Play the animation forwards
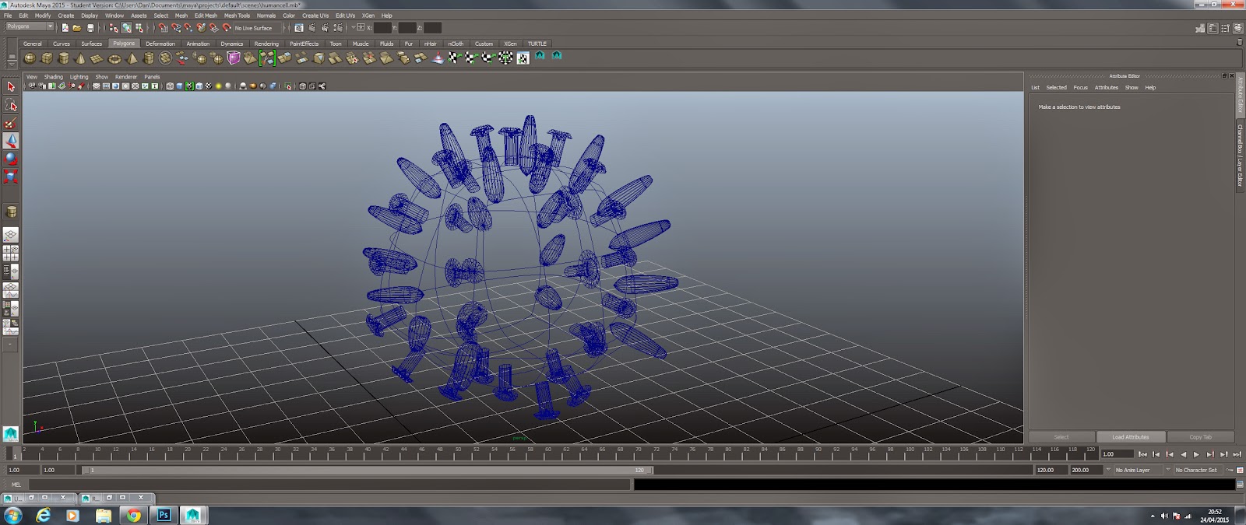The height and width of the screenshot is (525, 1246). click(1196, 454)
